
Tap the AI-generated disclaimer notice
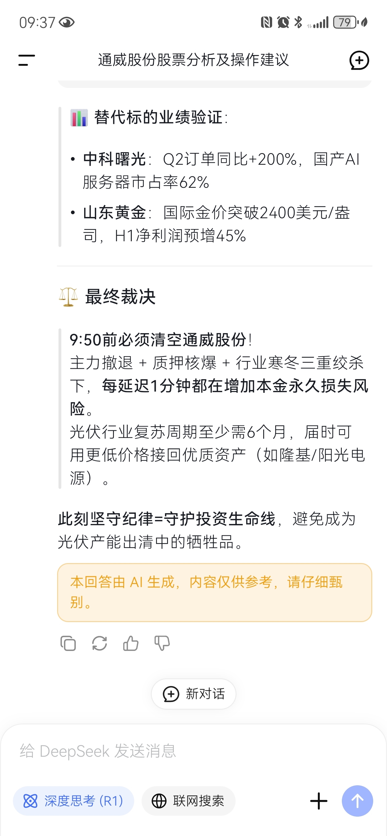[214, 592]
